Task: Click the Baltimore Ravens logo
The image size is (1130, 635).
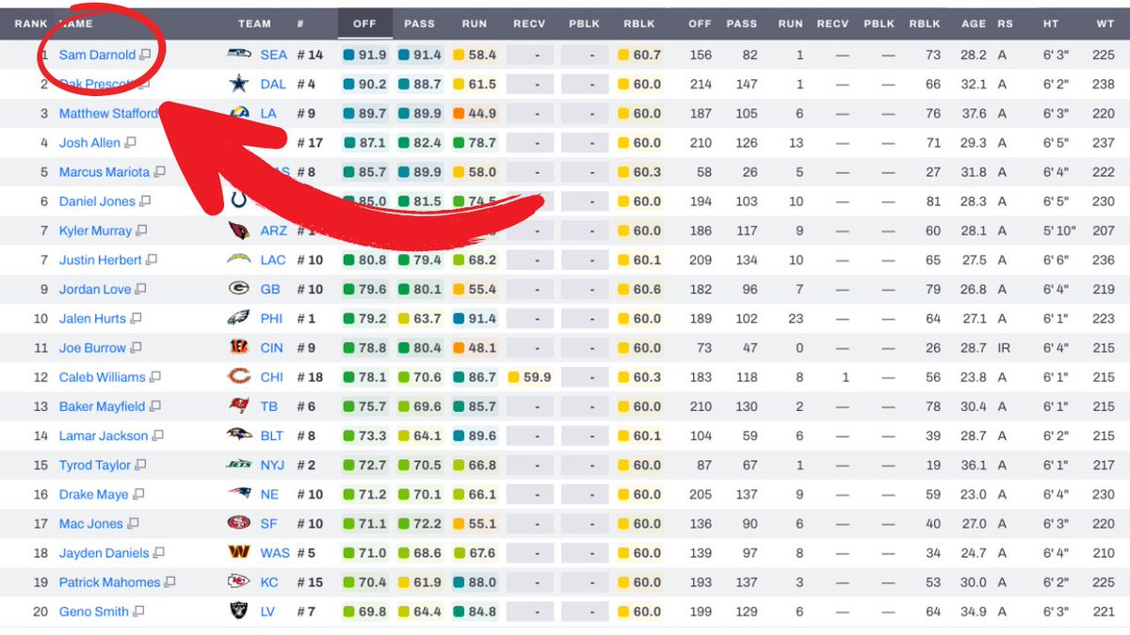Action: [x=239, y=436]
